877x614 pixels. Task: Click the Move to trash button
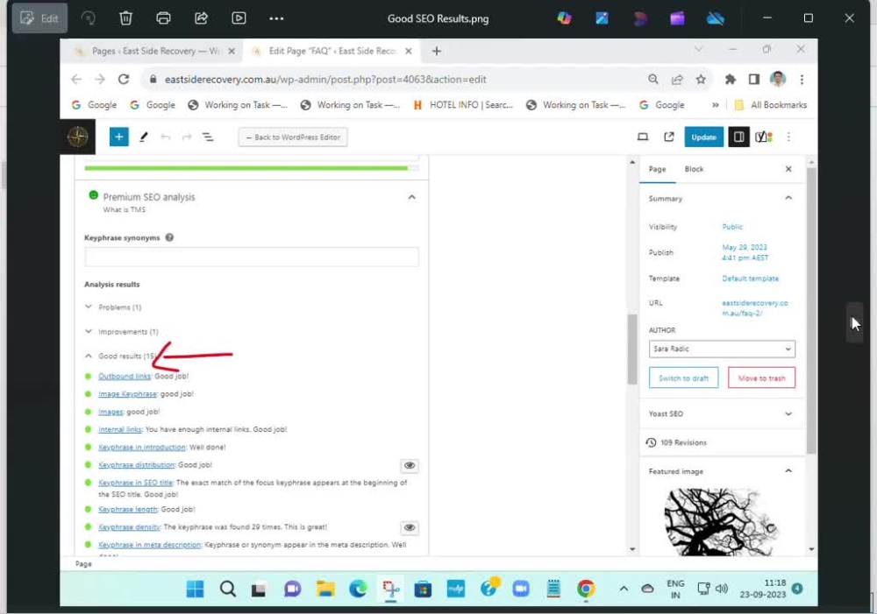[x=761, y=378]
